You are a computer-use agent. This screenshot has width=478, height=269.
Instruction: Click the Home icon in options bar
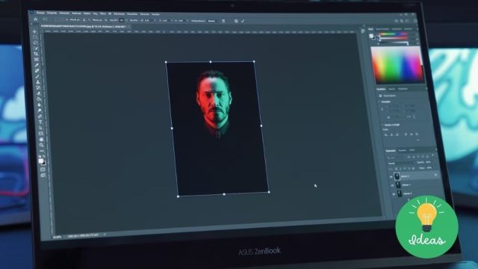(35, 19)
